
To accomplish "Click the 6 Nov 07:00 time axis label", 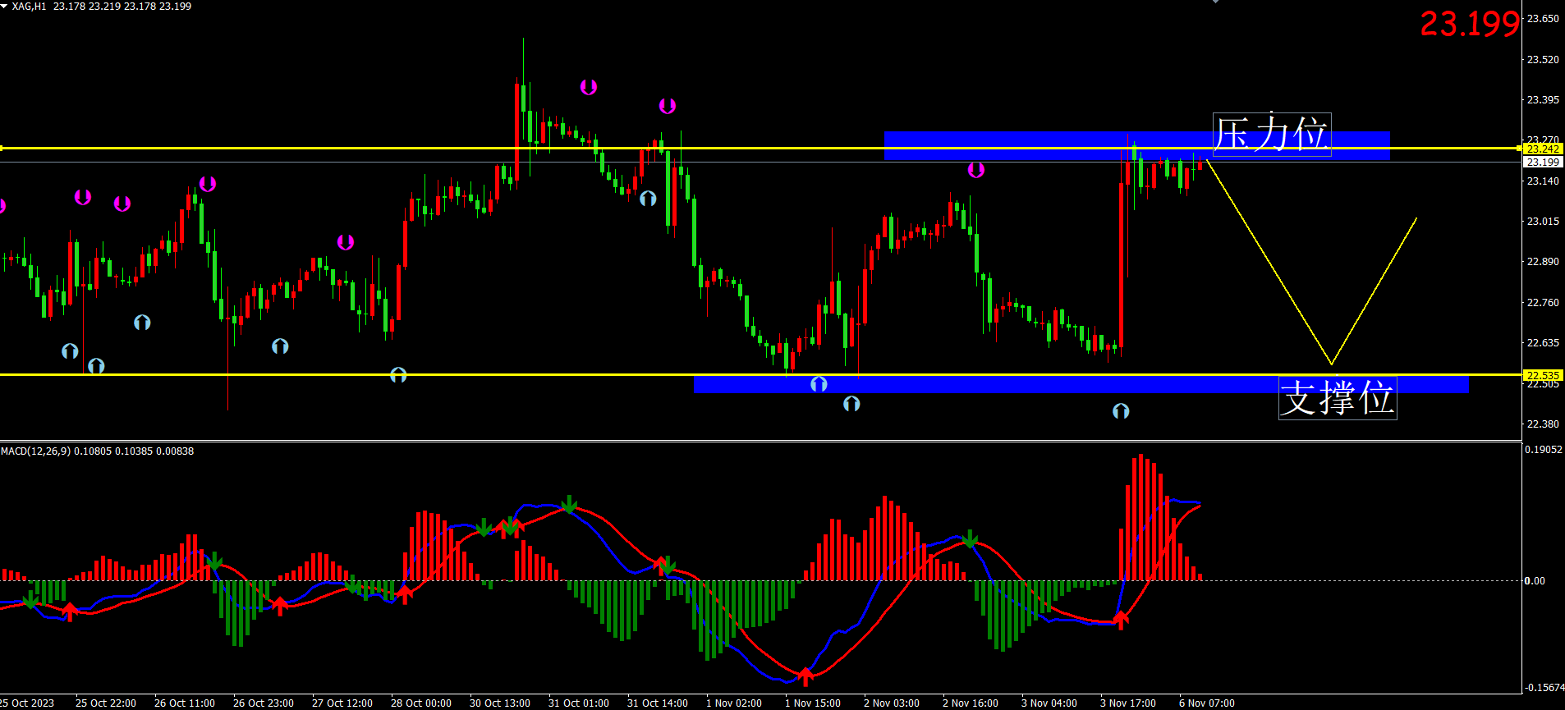I will (x=1206, y=703).
